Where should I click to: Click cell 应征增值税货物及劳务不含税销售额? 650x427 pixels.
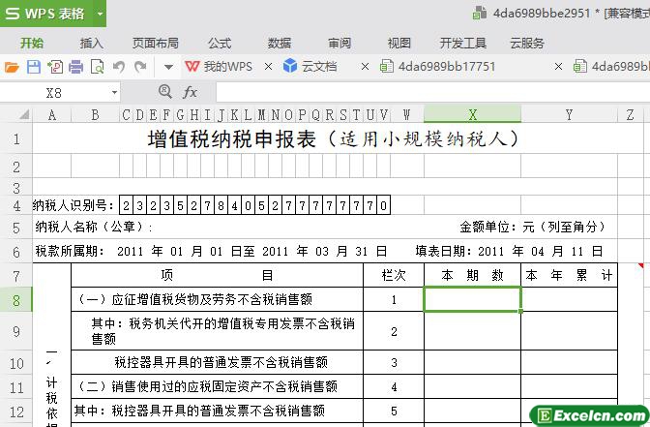pos(217,299)
